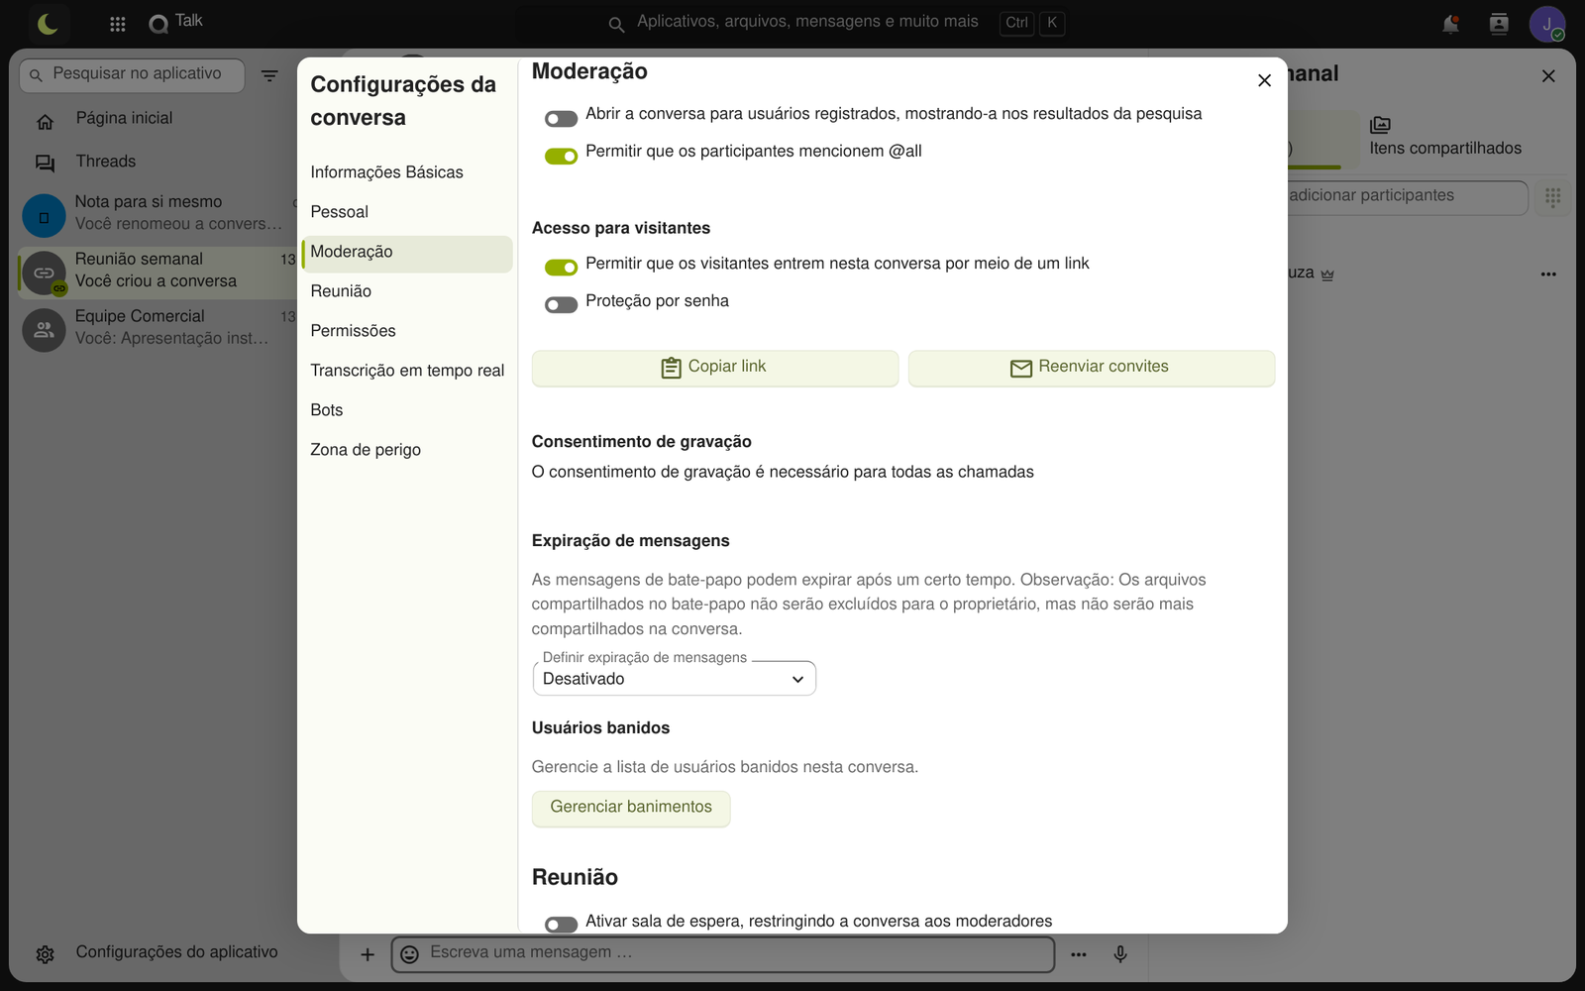Image resolution: width=1585 pixels, height=991 pixels.
Task: Open Transcrição em tempo real section
Action: click(407, 371)
